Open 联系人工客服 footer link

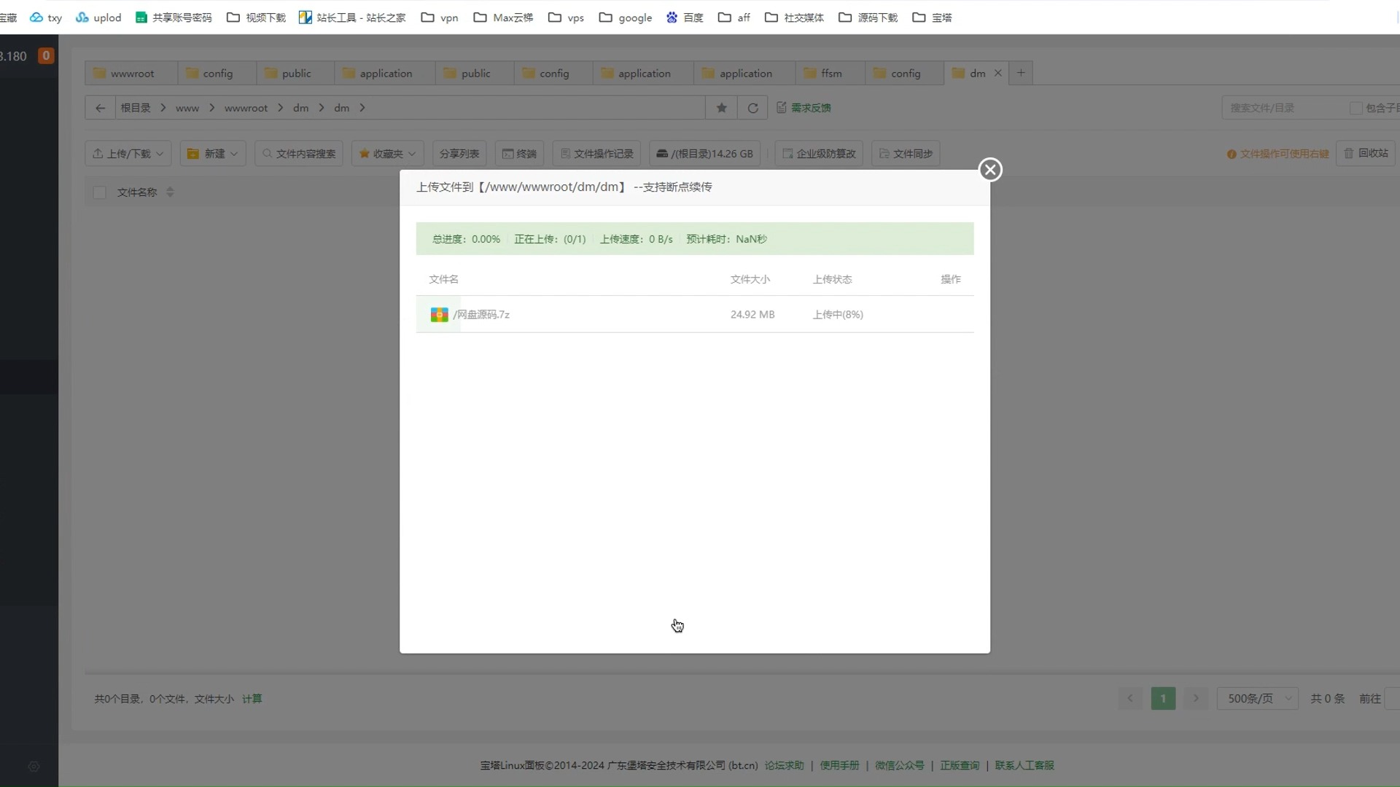pyautogui.click(x=1024, y=765)
